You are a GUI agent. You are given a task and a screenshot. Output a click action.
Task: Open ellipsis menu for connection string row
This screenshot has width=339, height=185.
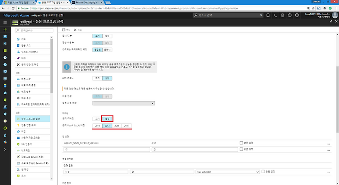pyautogui.click(x=328, y=173)
